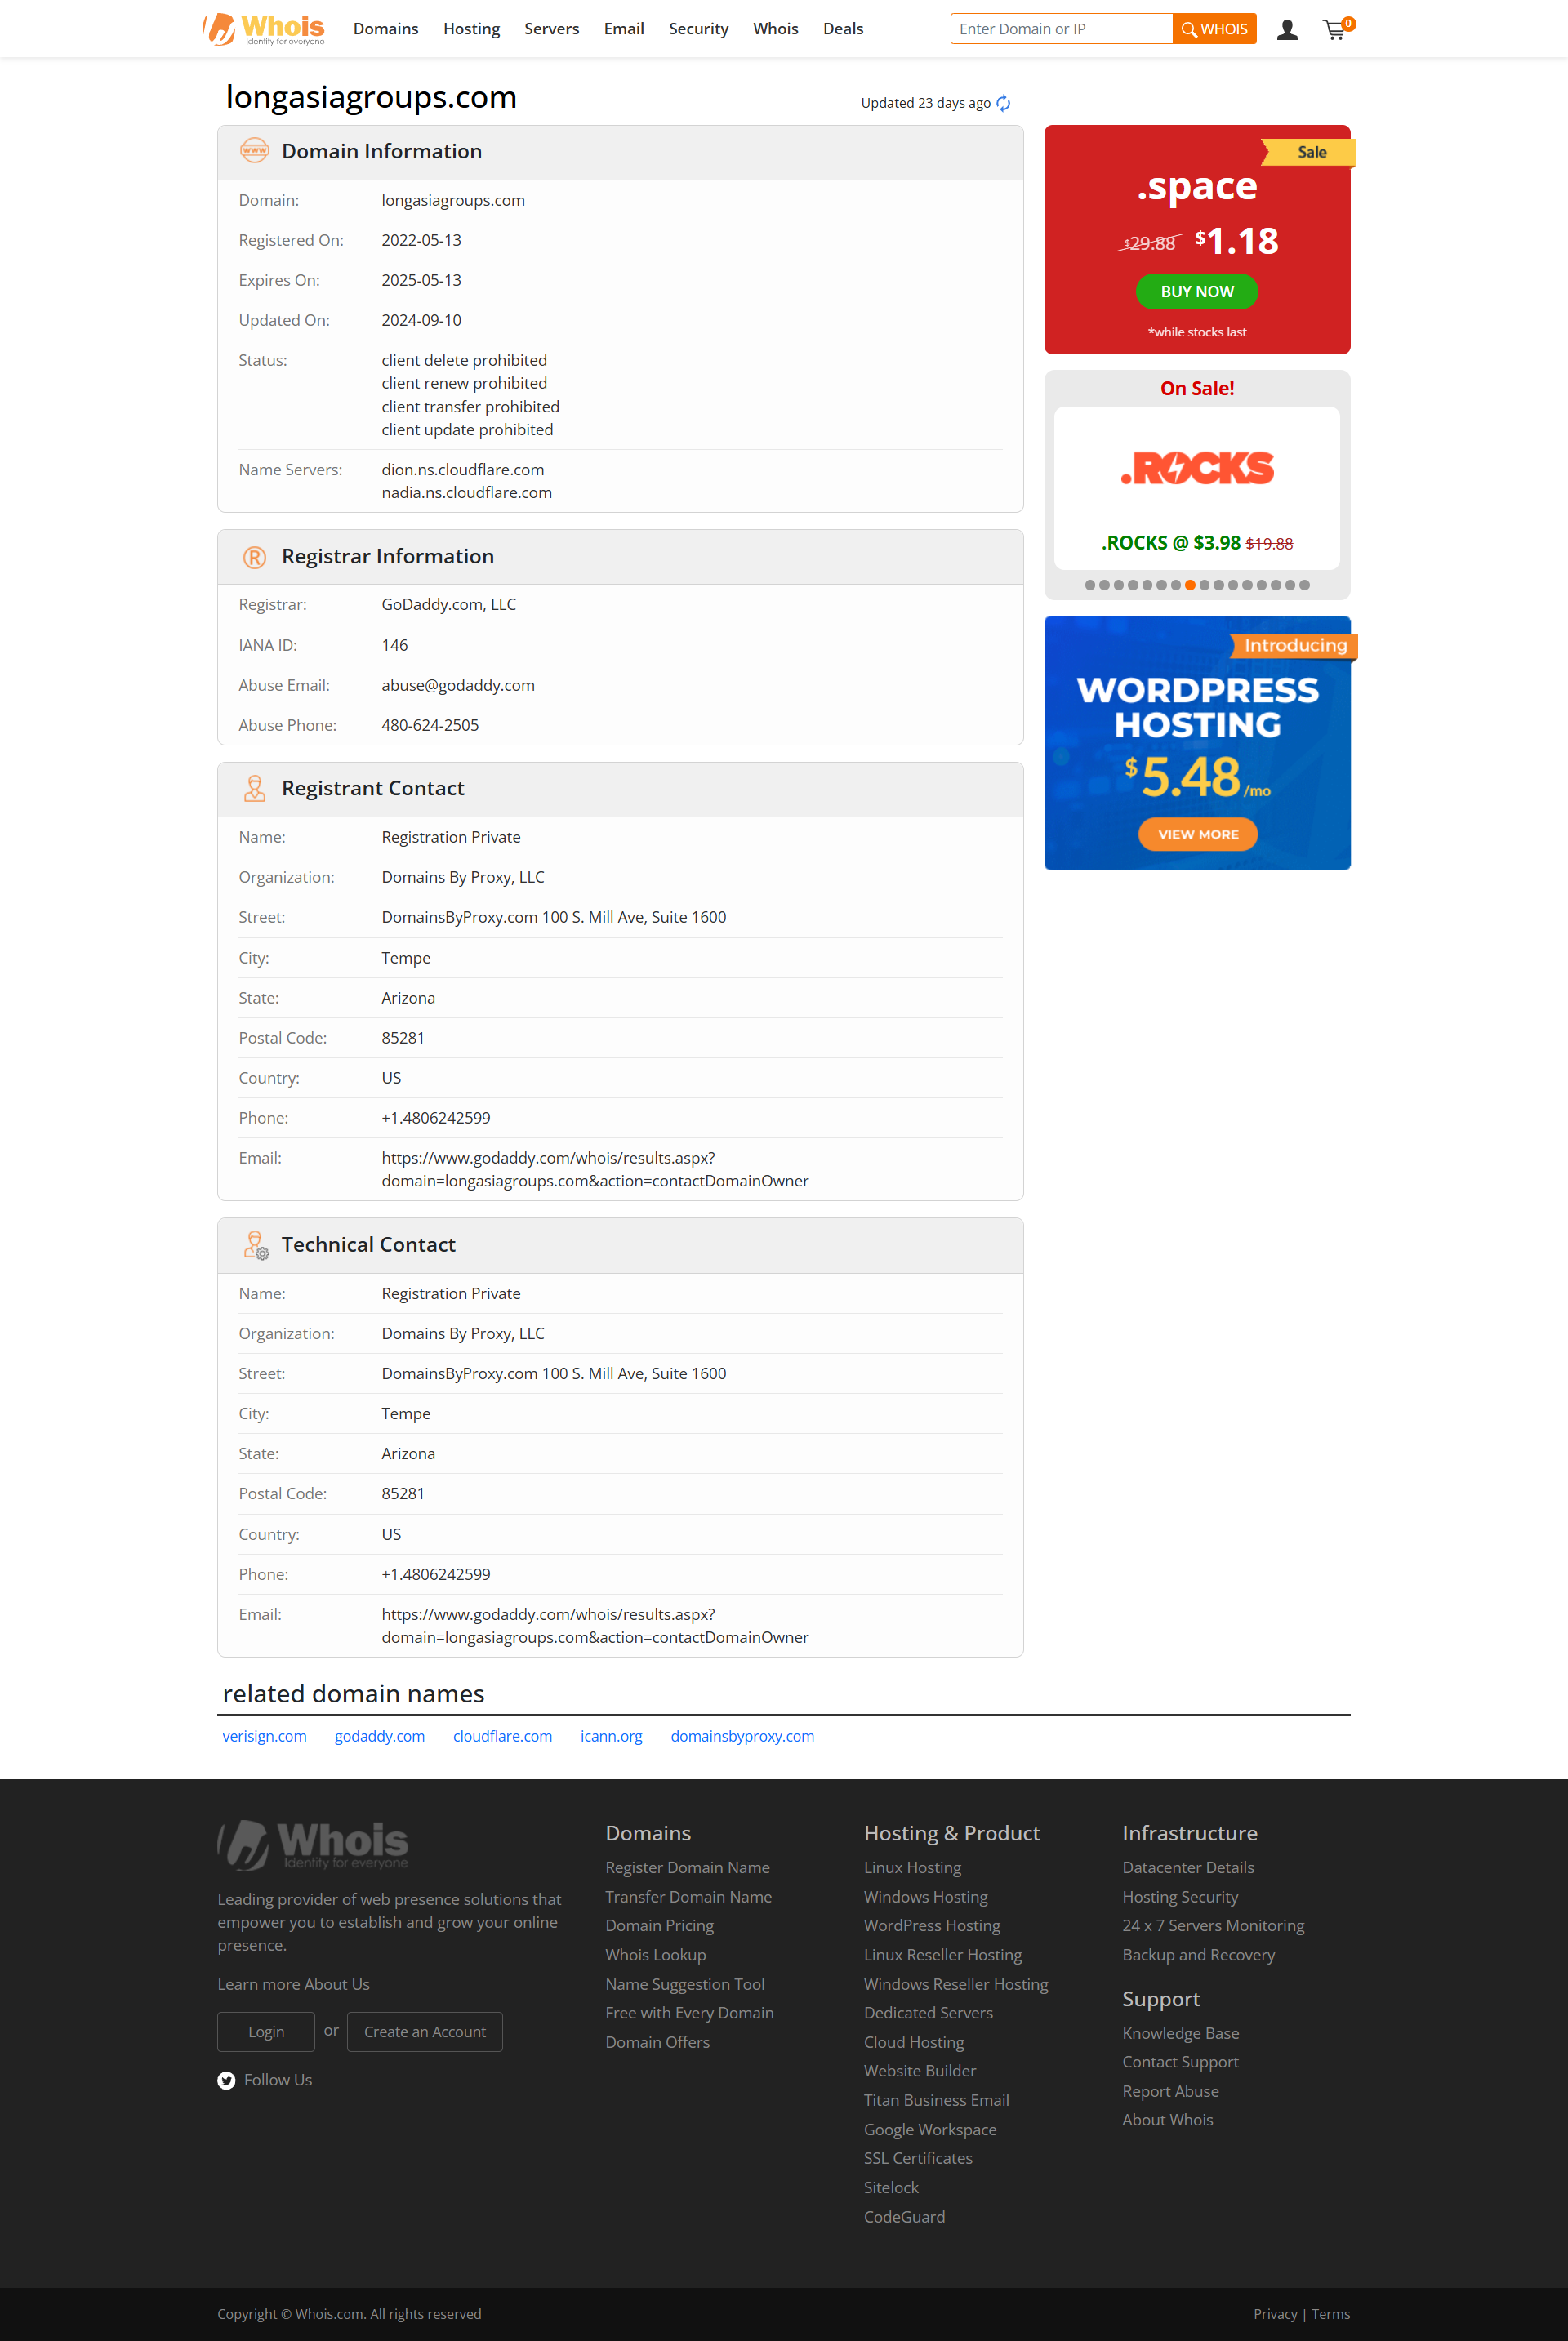The width and height of the screenshot is (1568, 2341).
Task: Click abuse@godaddy.com email value
Action: tap(458, 686)
